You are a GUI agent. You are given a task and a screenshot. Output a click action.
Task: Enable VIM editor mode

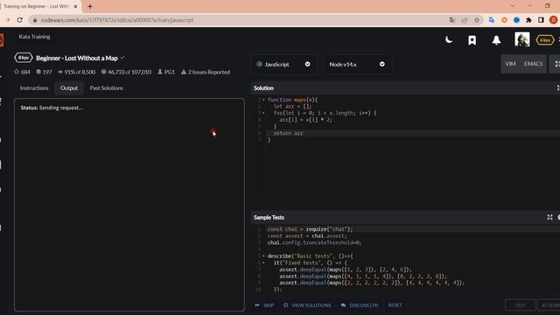tap(510, 64)
